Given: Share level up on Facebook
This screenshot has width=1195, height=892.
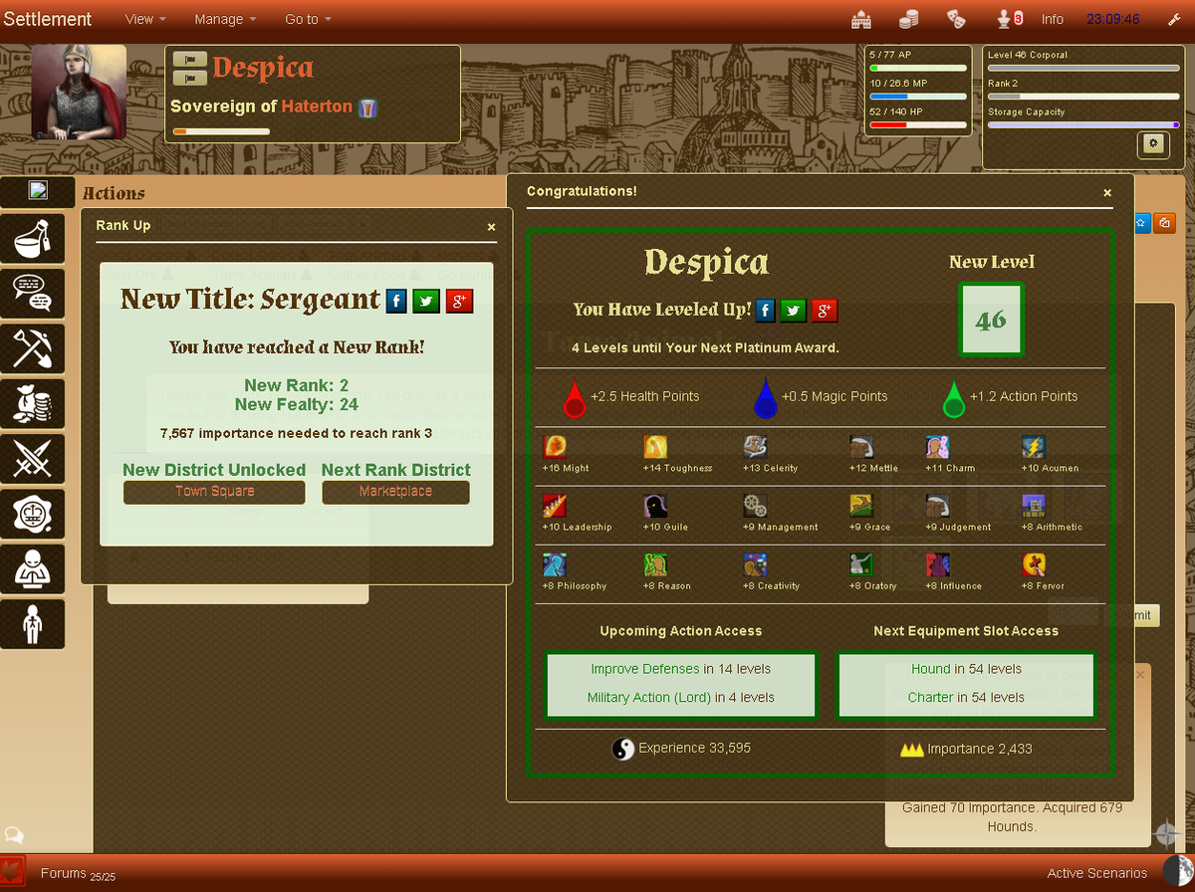Looking at the screenshot, I should (x=765, y=311).
